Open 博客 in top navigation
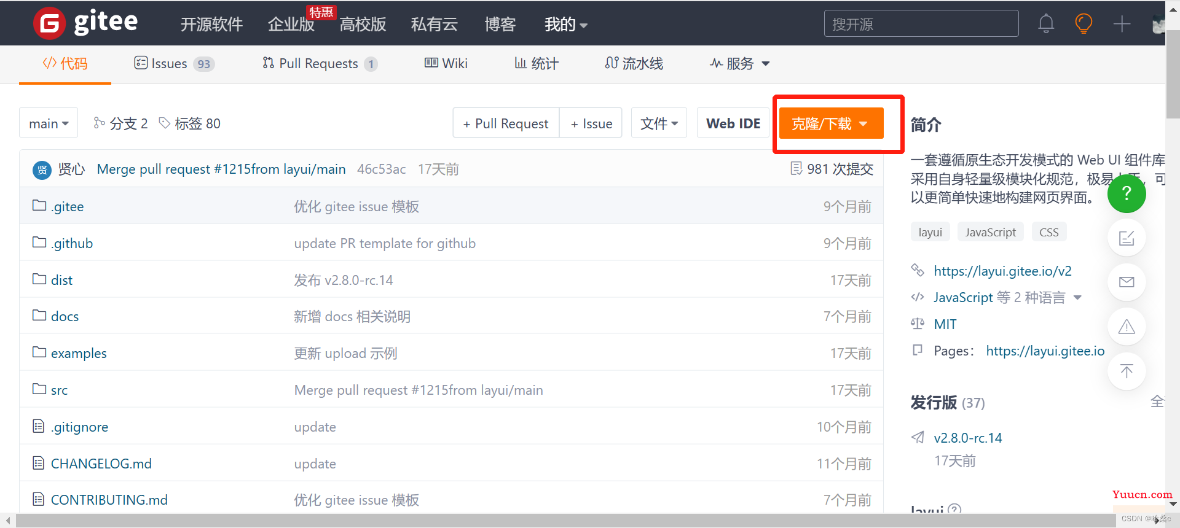Viewport: 1180px width, 528px height. tap(500, 25)
